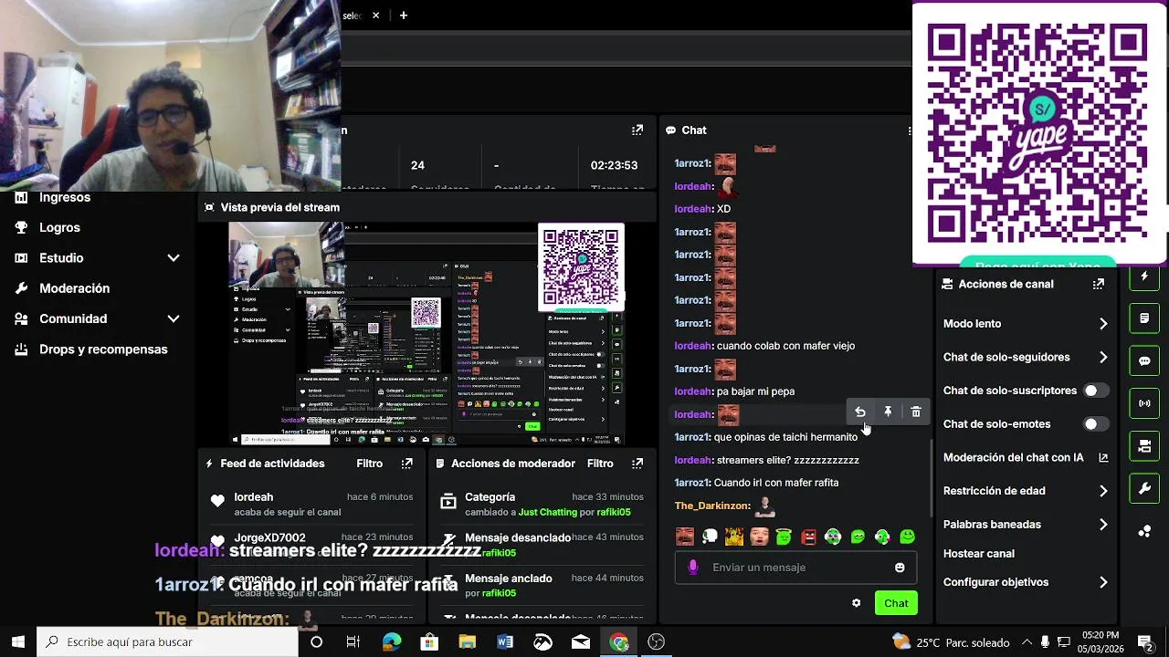The width and height of the screenshot is (1169, 657).
Task: Open chat settings gear icon
Action: [856, 603]
